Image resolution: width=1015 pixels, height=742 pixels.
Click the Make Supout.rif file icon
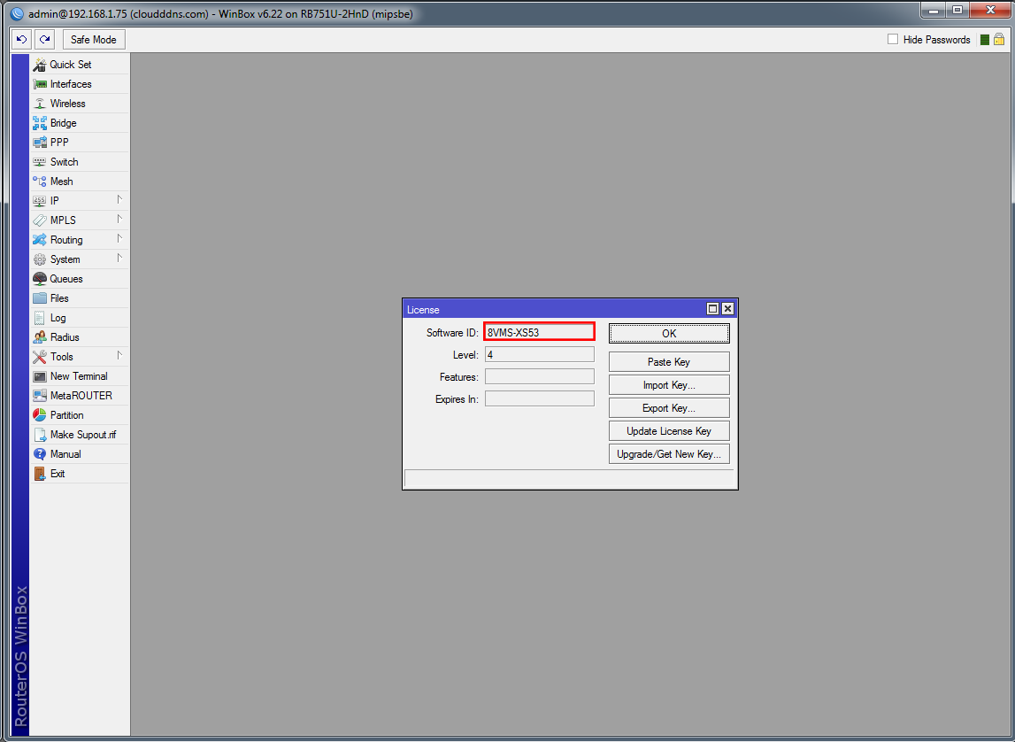[x=40, y=435]
